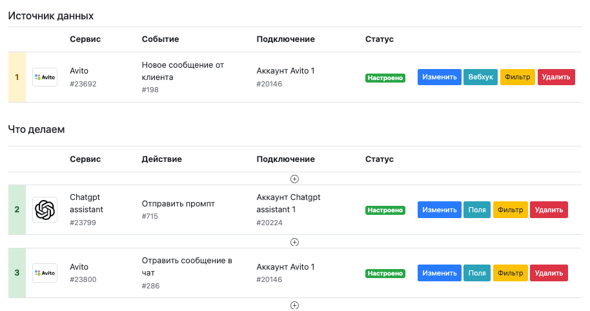Open Вебхук settings for Avito source
The image size is (590, 311).
480,77
